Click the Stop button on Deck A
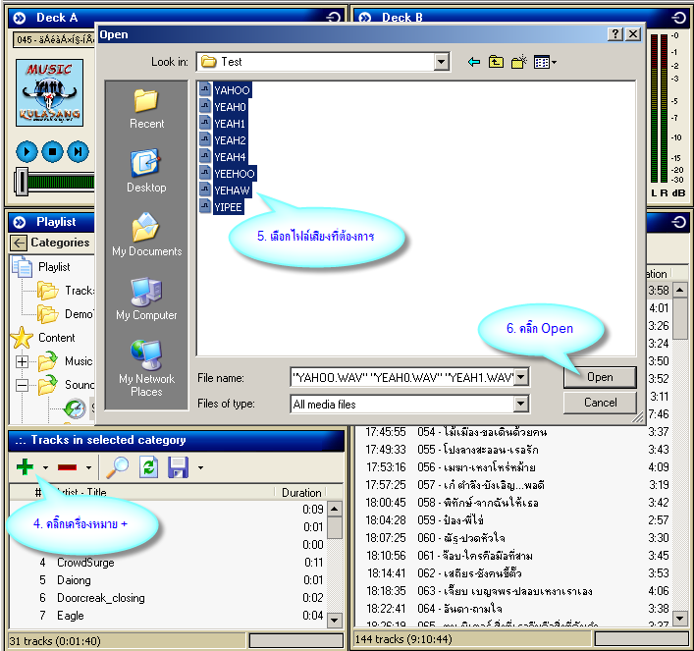Screen dimensions: 694x651 point(52,152)
